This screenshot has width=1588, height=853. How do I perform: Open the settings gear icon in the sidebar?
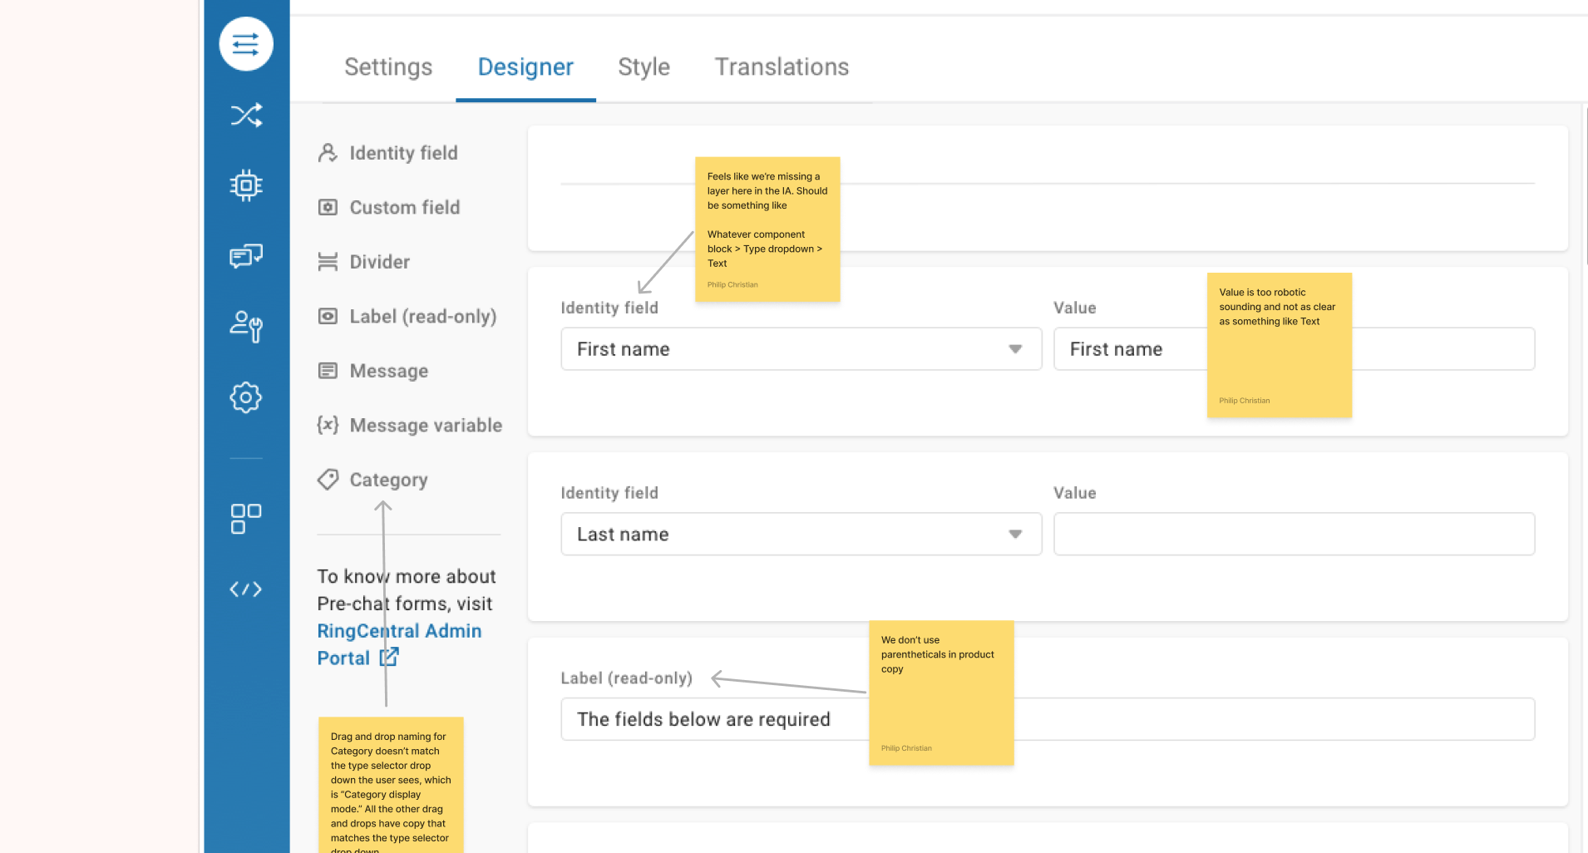[246, 397]
